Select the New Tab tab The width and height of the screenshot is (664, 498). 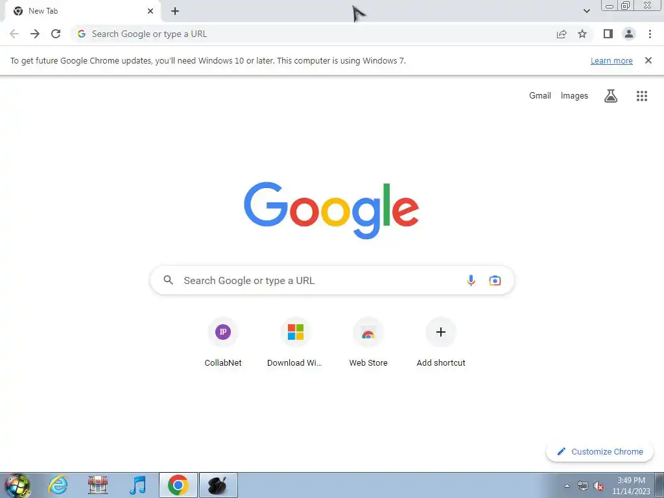82,12
